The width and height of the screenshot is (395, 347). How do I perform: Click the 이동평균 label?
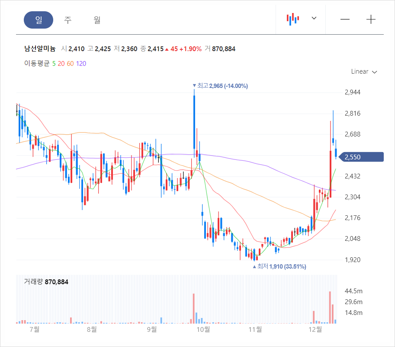(37, 63)
